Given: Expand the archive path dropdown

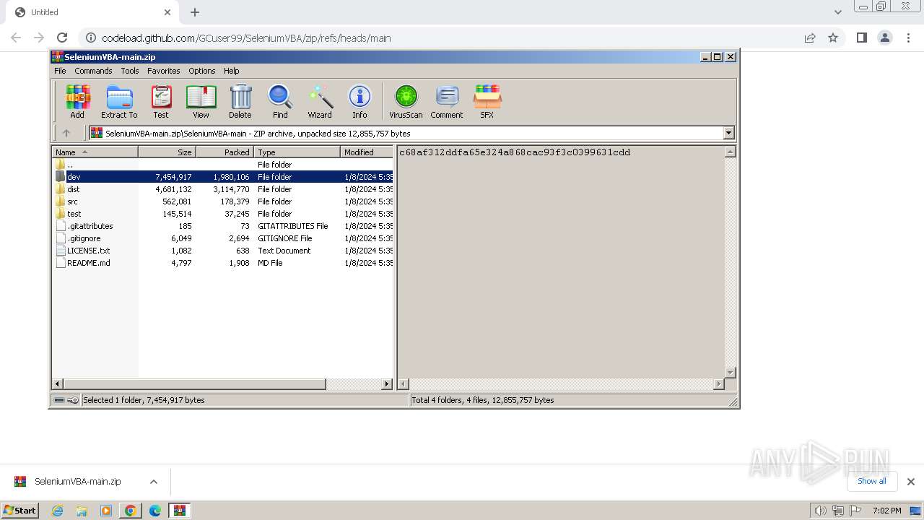Looking at the screenshot, I should tap(728, 133).
